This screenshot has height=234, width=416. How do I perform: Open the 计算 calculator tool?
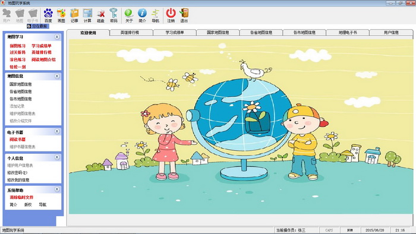click(x=87, y=15)
